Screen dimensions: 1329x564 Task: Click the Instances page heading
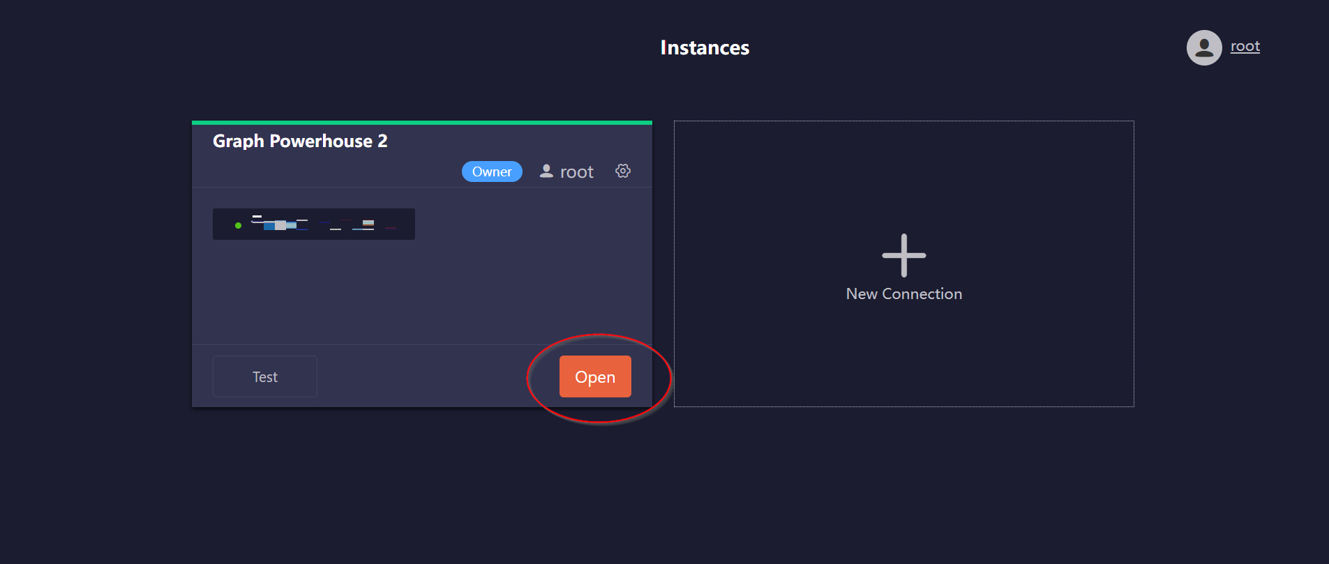click(x=704, y=47)
